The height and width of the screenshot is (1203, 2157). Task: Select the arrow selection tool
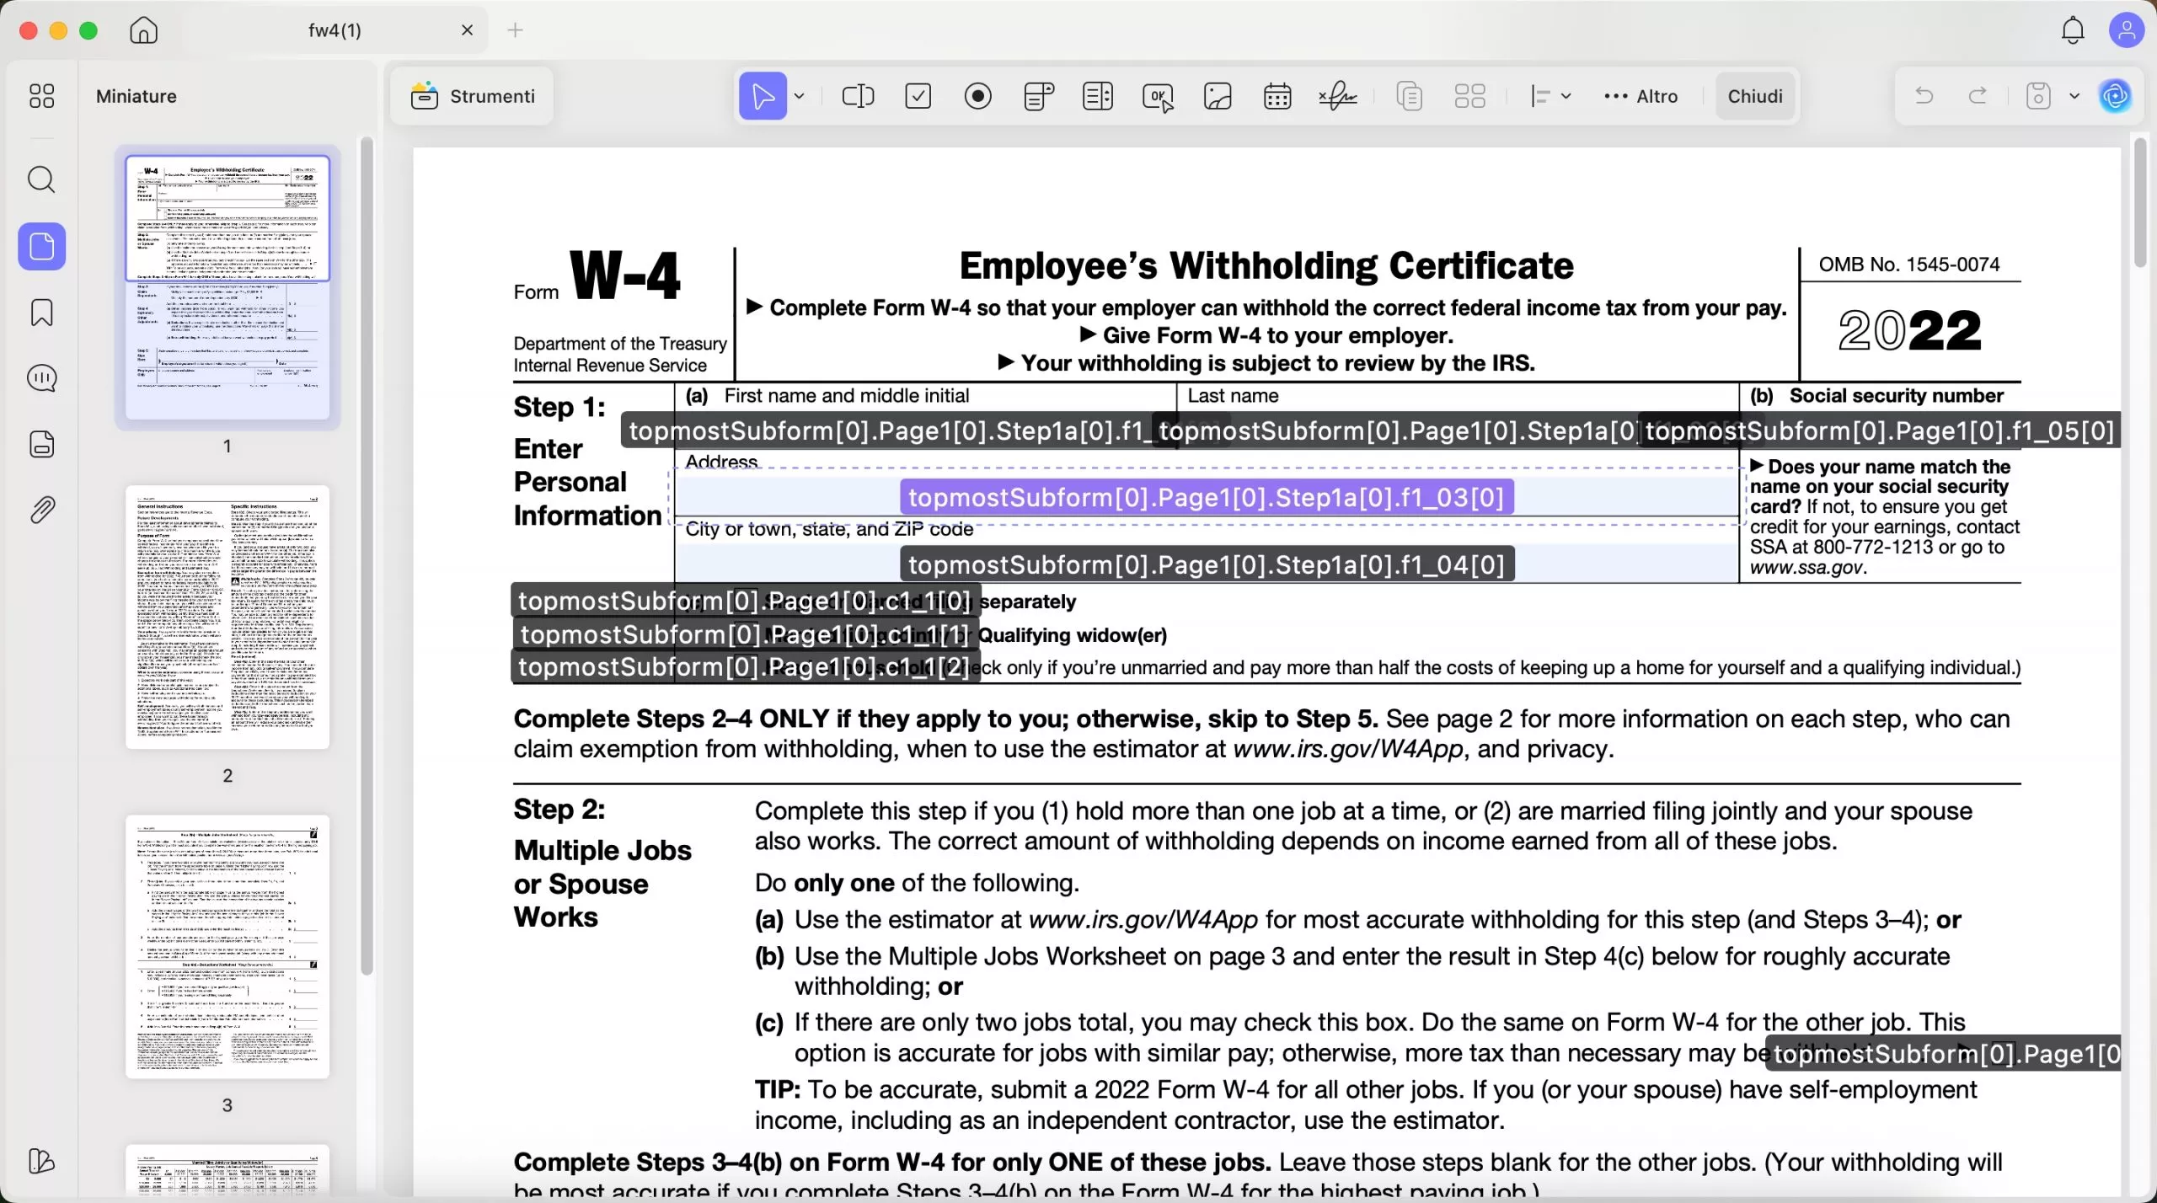tap(763, 96)
